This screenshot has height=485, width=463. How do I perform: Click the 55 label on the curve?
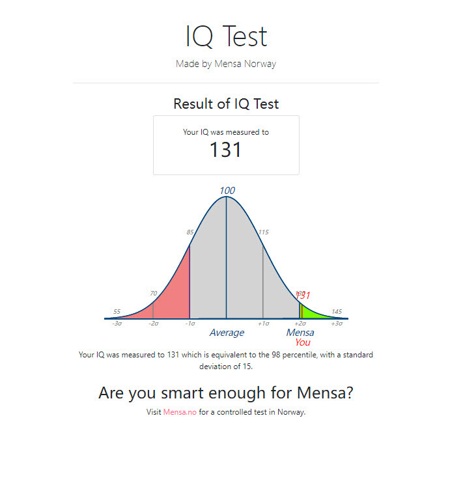(117, 311)
